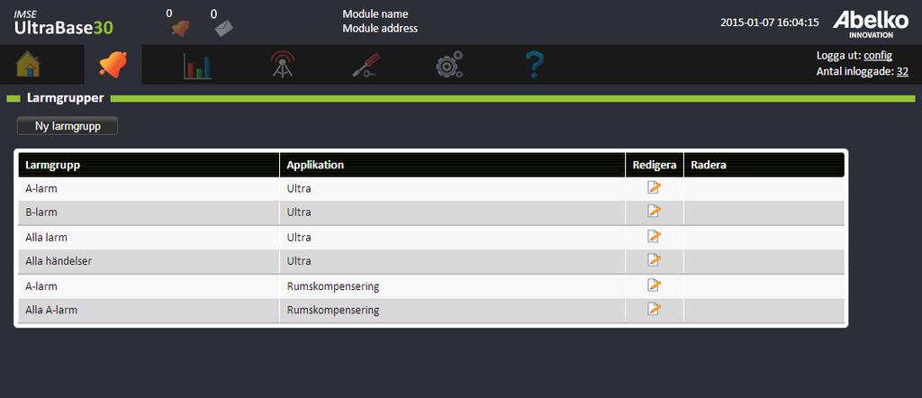Open the question mark help icon
The image size is (922, 398).
point(535,65)
